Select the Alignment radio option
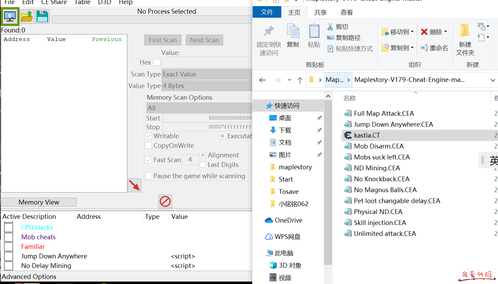The image size is (498, 284). tap(203, 155)
